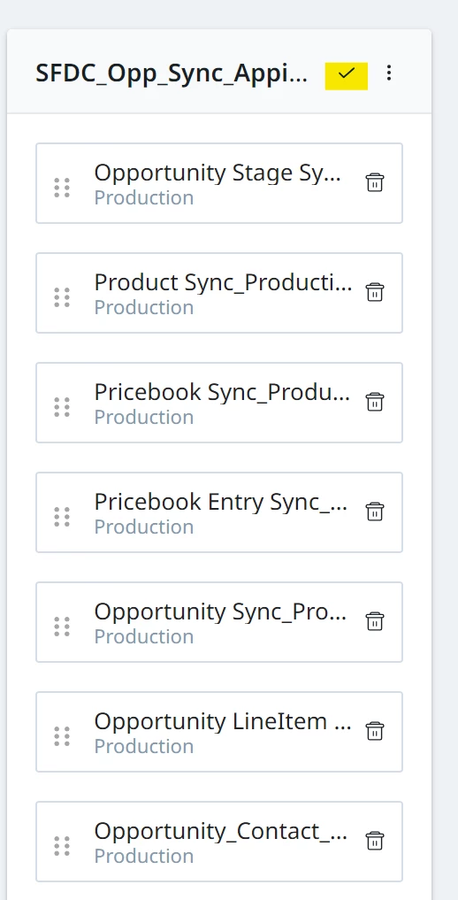This screenshot has height=900, width=458.
Task: Select the Opportunity Stage Sync list item
Action: 219,183
